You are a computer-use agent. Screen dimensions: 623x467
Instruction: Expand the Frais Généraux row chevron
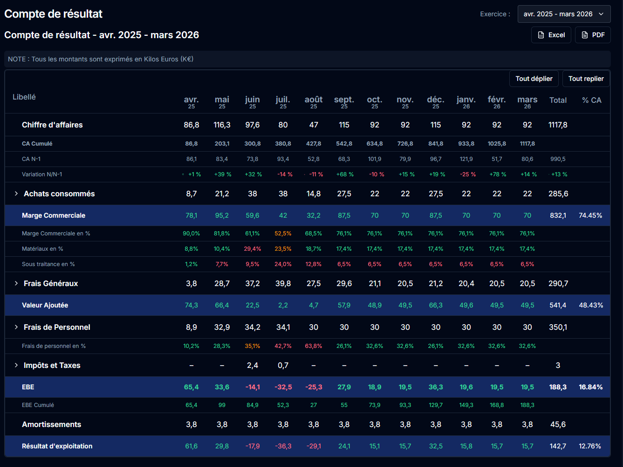point(16,283)
